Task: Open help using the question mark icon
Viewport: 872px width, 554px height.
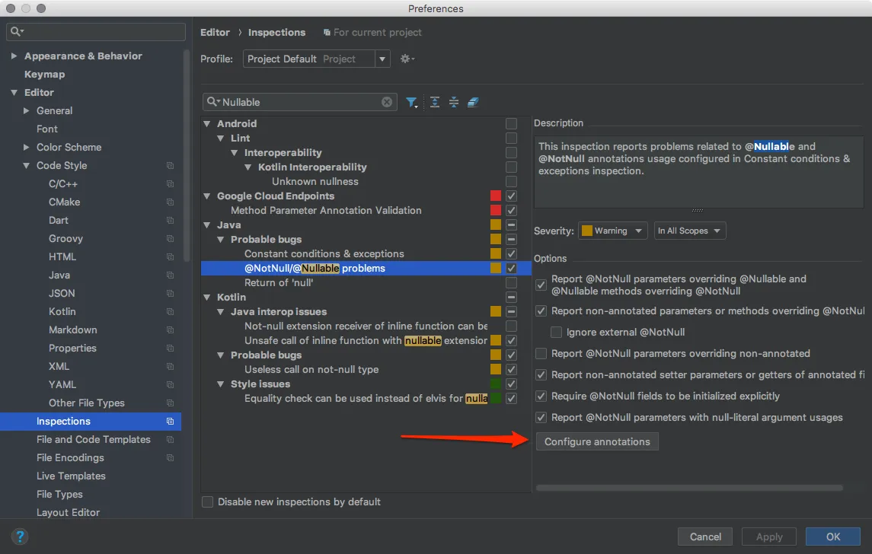Action: tap(20, 536)
